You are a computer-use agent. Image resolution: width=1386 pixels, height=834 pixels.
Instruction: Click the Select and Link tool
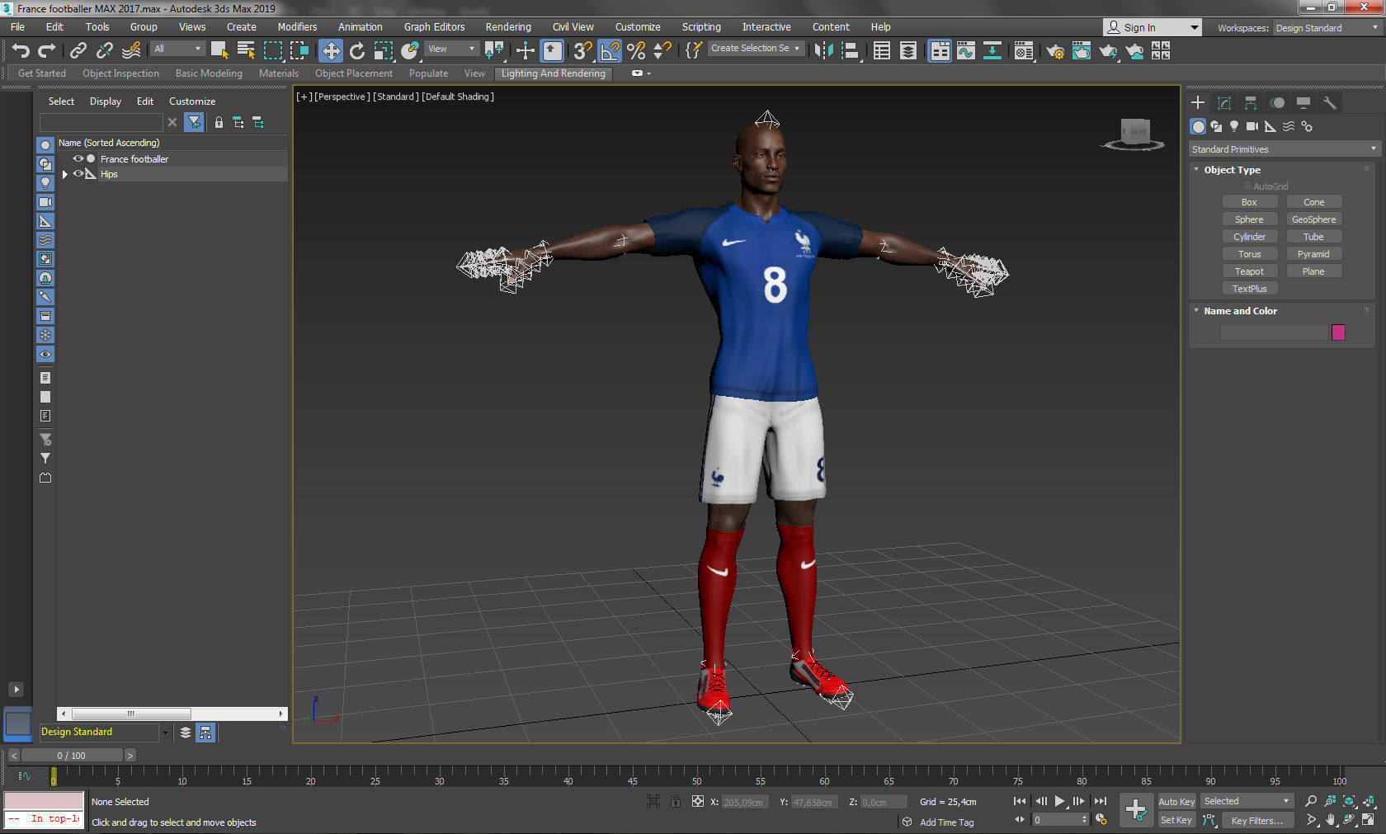click(78, 51)
